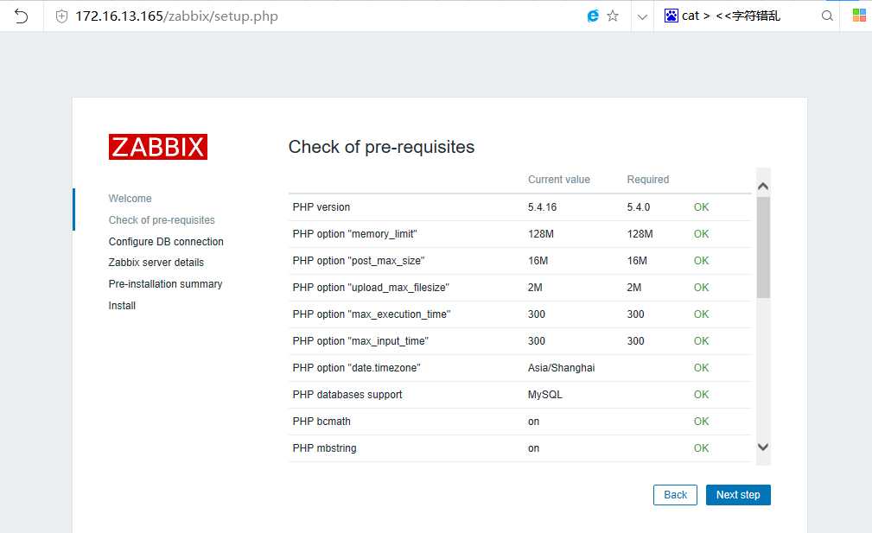
Task: Click PHP option "date.timezone" label
Action: coord(356,368)
